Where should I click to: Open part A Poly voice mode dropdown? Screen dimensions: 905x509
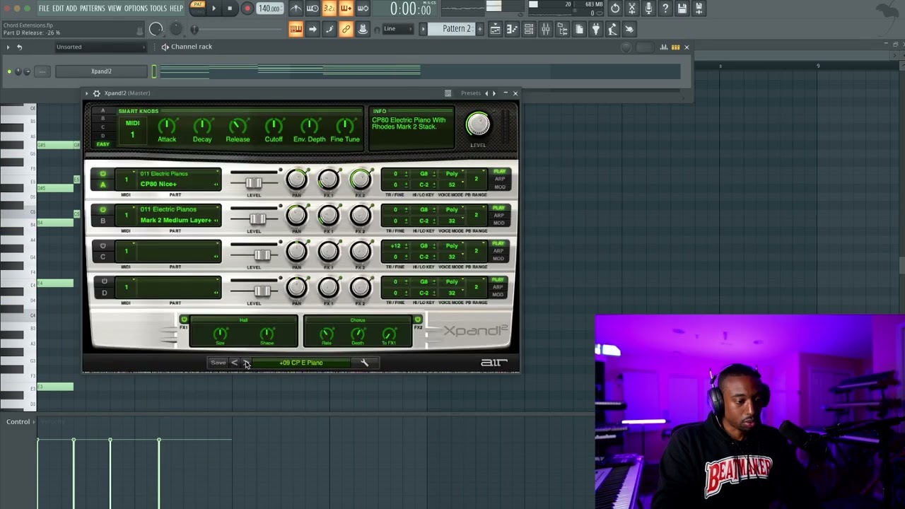(452, 174)
